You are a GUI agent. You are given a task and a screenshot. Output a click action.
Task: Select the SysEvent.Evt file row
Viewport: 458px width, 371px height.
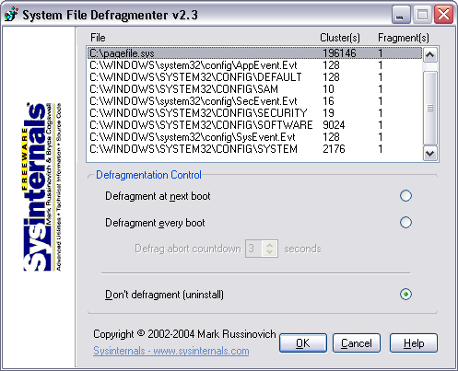pos(255,137)
